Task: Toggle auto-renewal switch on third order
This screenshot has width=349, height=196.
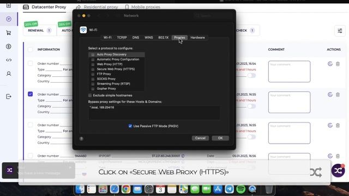Action: pos(251,137)
